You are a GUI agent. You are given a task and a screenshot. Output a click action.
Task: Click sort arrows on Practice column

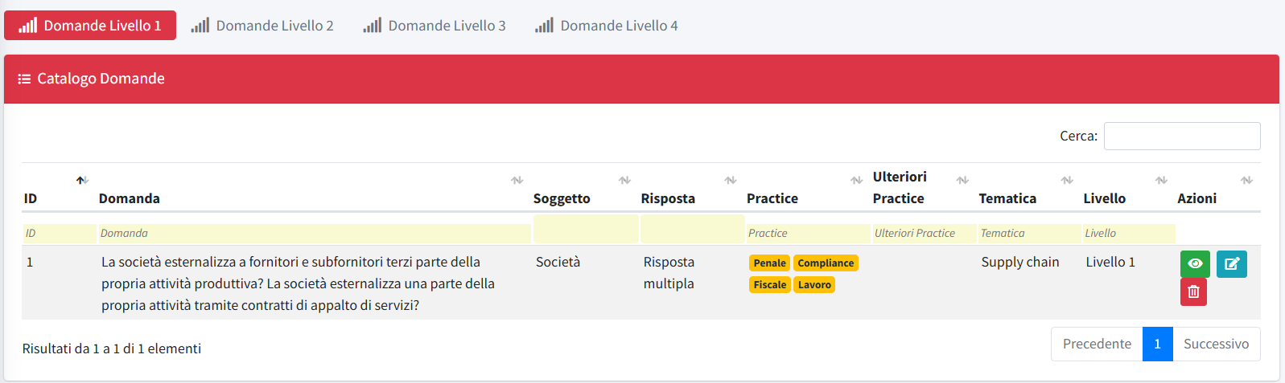coord(856,180)
